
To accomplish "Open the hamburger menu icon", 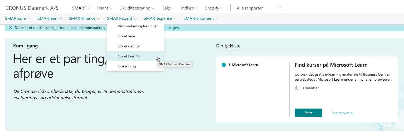I will pos(280,8).
